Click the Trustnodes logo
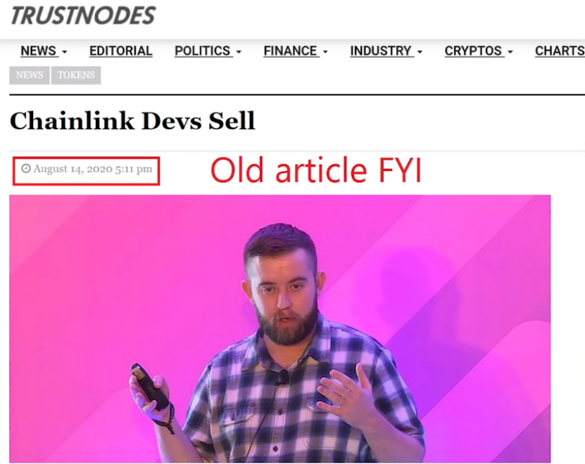Viewport: 585px width, 464px height. coord(83,15)
